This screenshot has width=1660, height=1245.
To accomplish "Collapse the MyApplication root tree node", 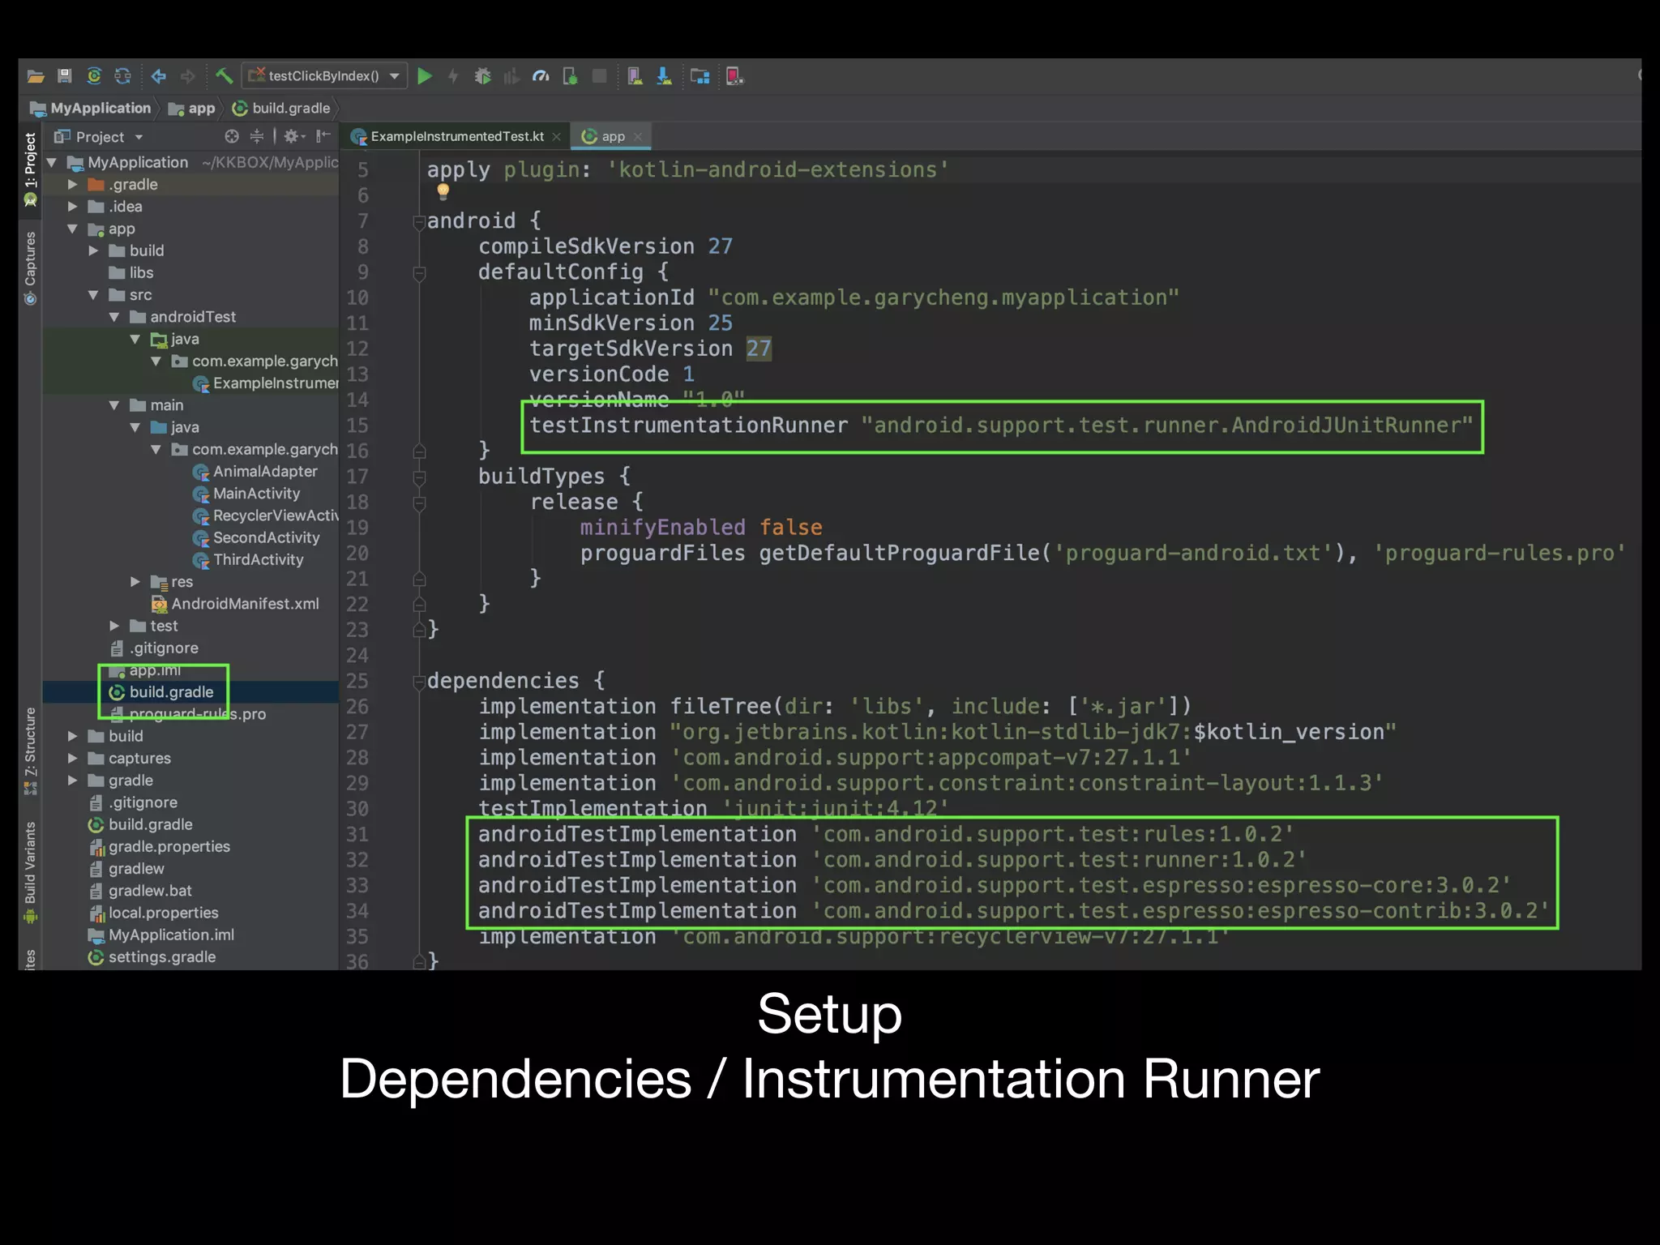I will (x=52, y=163).
